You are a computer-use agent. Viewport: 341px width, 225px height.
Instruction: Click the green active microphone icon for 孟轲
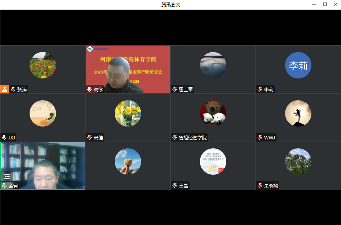[4, 186]
